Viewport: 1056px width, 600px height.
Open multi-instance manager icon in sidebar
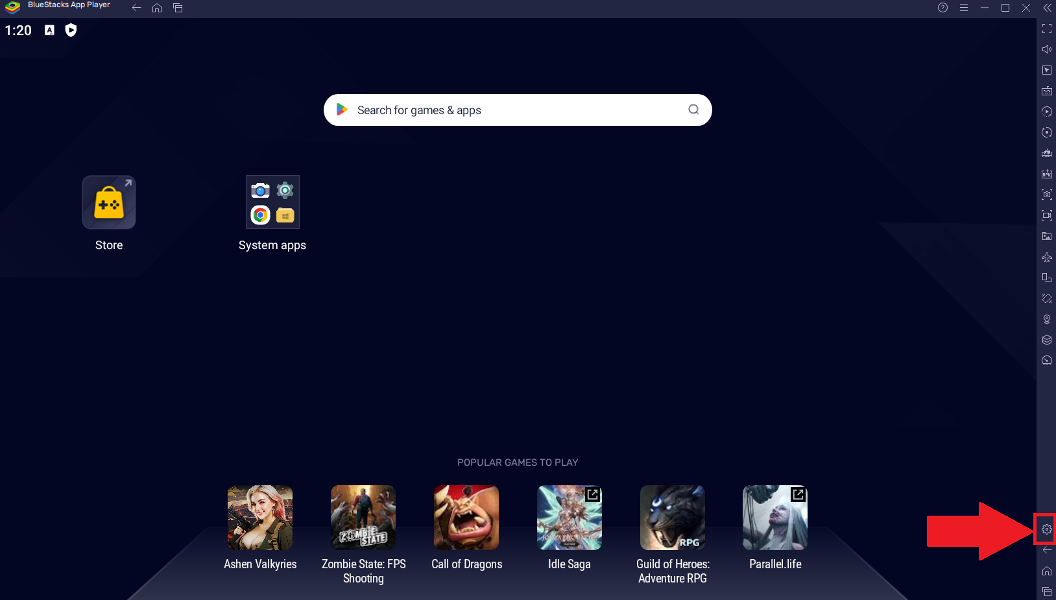1046,278
